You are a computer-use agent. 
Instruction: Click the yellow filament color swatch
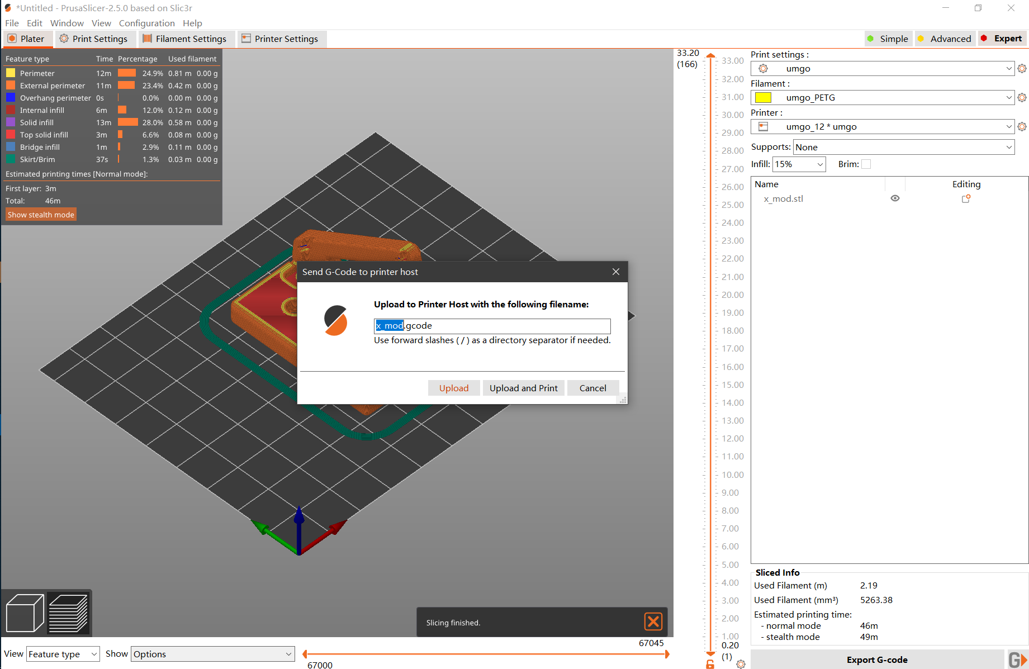pyautogui.click(x=764, y=97)
